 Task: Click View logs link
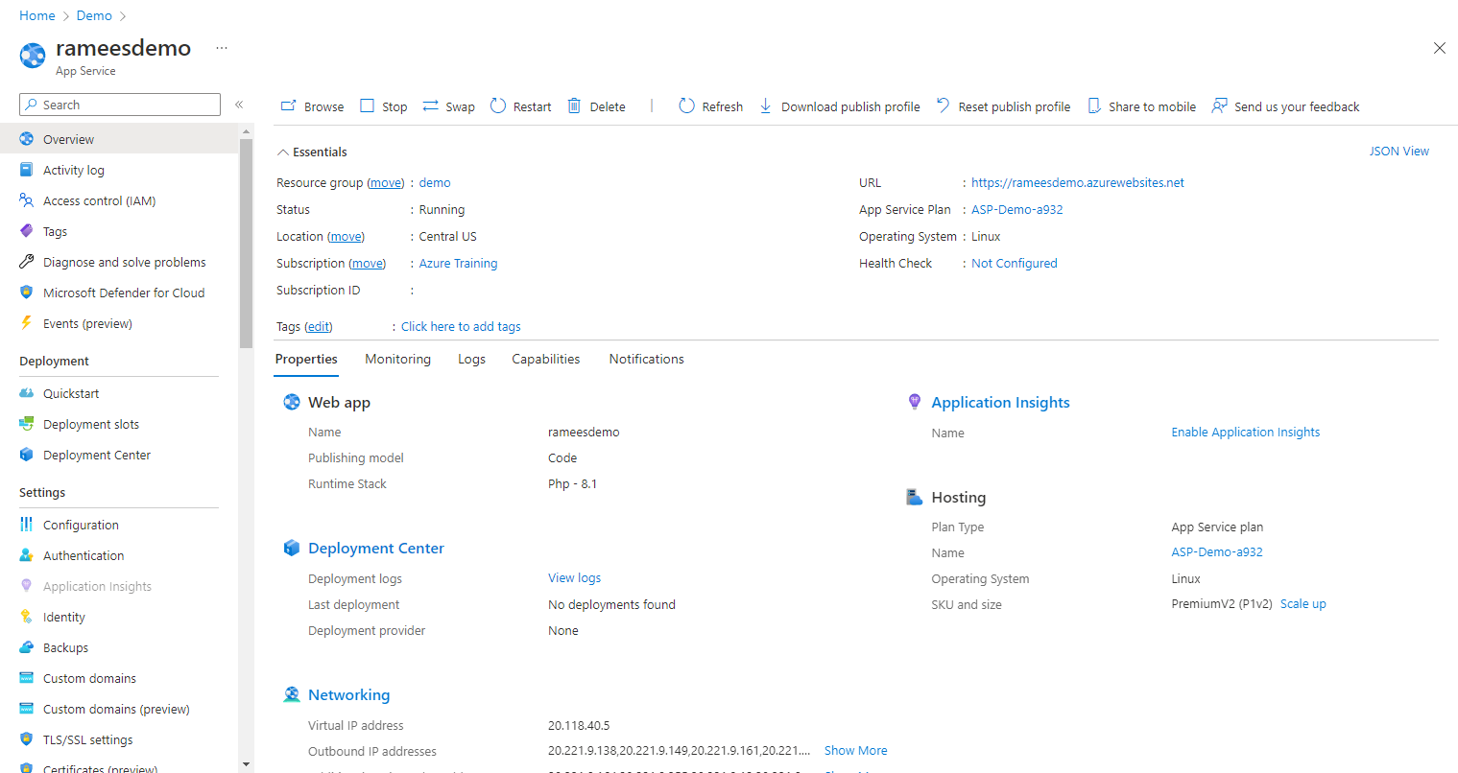[575, 577]
